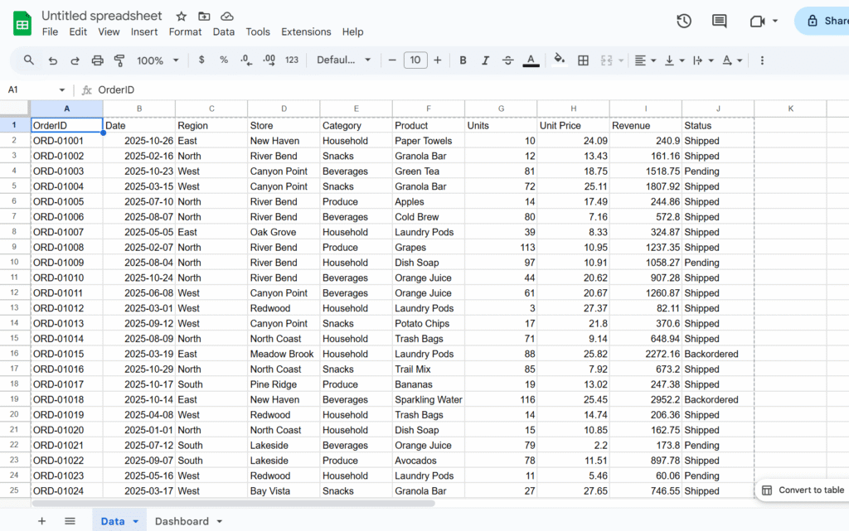Click the print icon
The height and width of the screenshot is (531, 849).
[97, 60]
